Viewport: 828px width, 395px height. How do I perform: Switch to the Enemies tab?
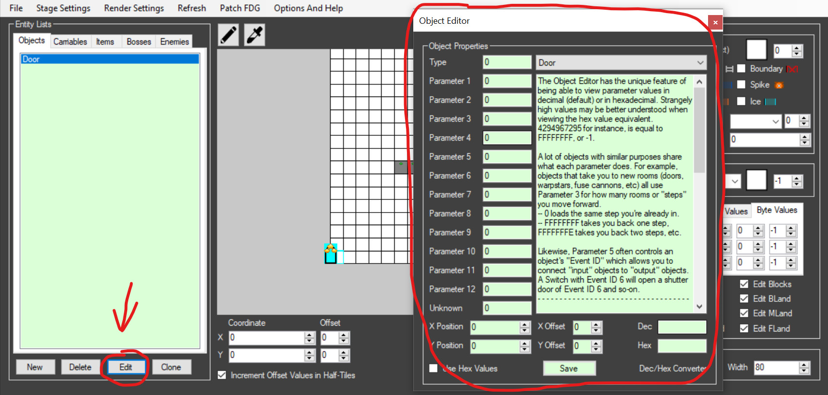tap(174, 42)
